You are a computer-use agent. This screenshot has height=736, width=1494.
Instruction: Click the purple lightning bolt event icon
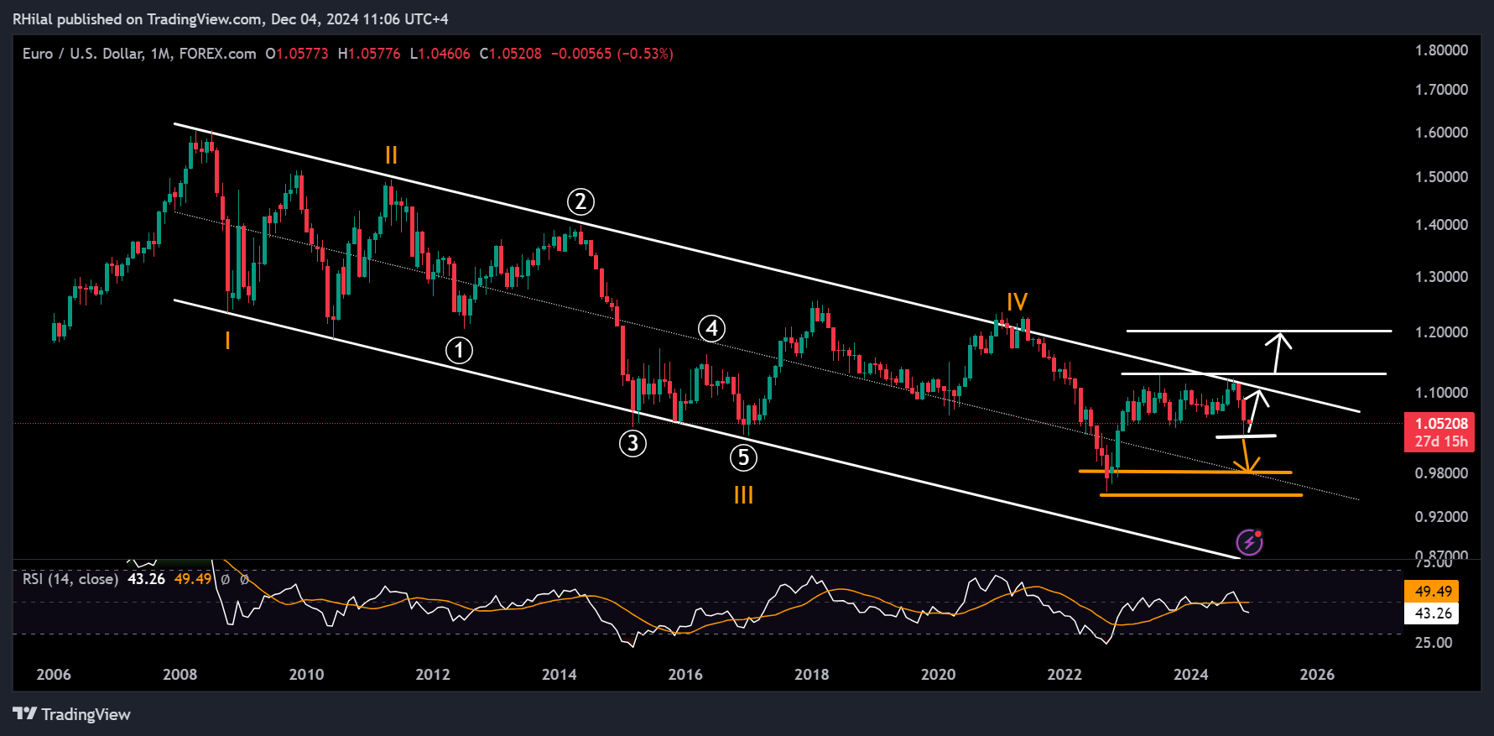[1250, 542]
